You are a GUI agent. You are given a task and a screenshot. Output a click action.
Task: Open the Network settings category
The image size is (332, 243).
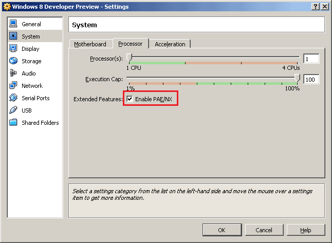click(x=35, y=85)
